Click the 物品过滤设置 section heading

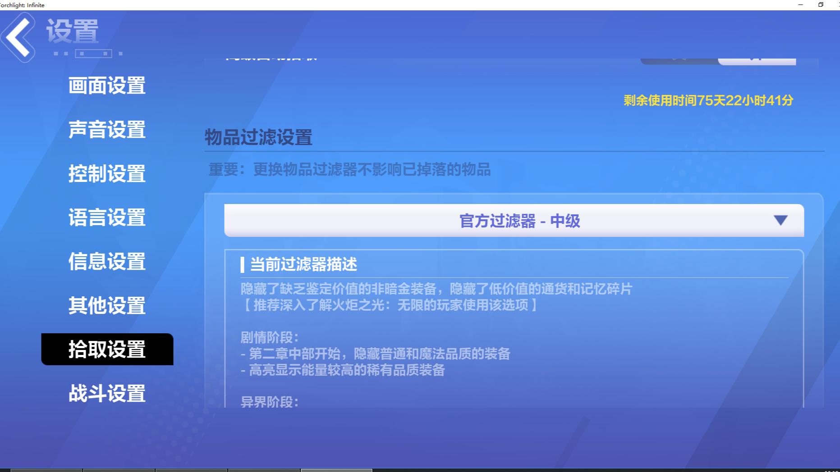[x=258, y=137]
